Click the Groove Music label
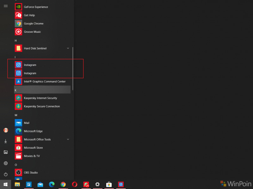 [x=32, y=32]
